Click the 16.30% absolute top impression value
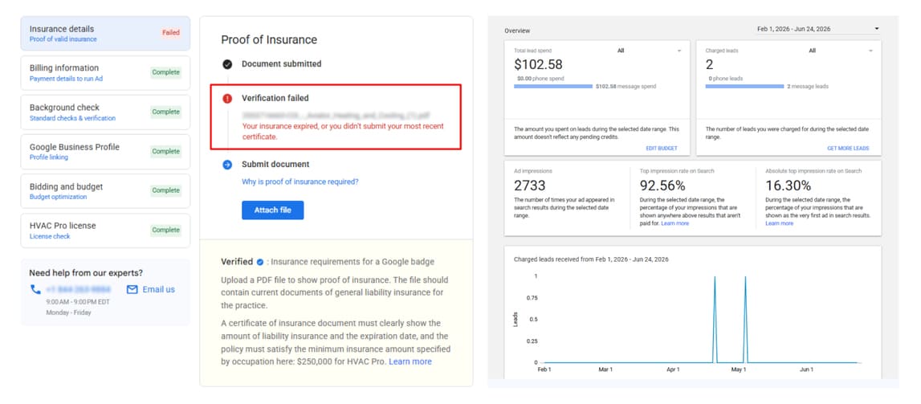 [789, 186]
